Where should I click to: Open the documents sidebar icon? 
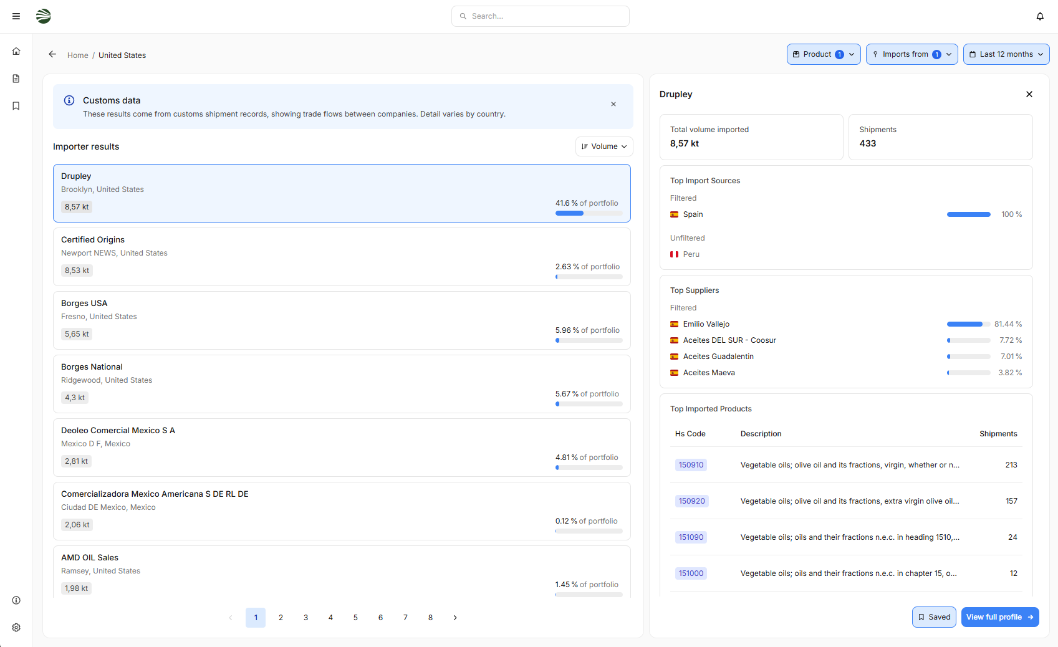coord(16,79)
